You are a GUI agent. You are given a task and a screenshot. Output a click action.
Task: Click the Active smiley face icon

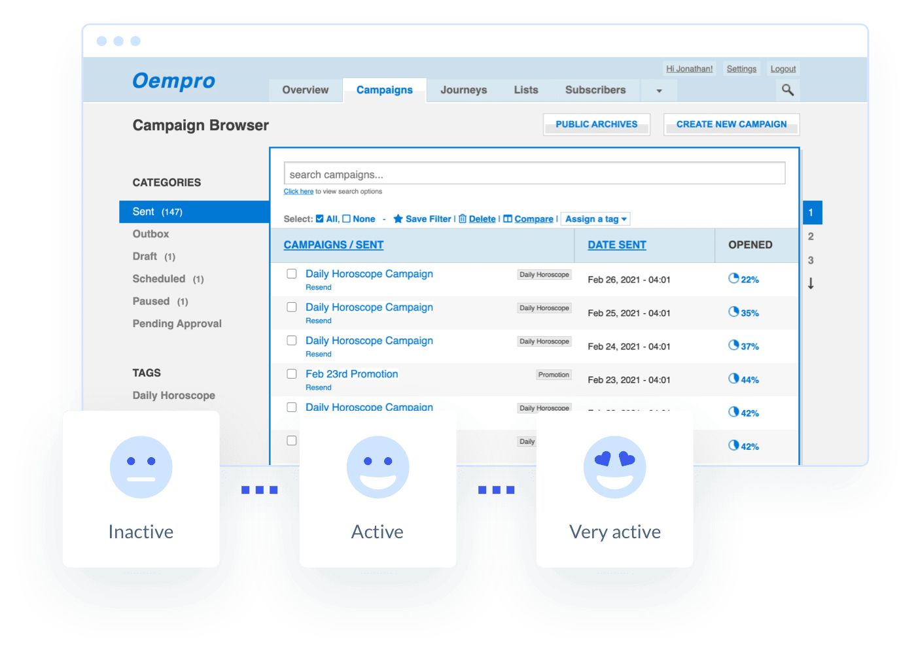[378, 467]
